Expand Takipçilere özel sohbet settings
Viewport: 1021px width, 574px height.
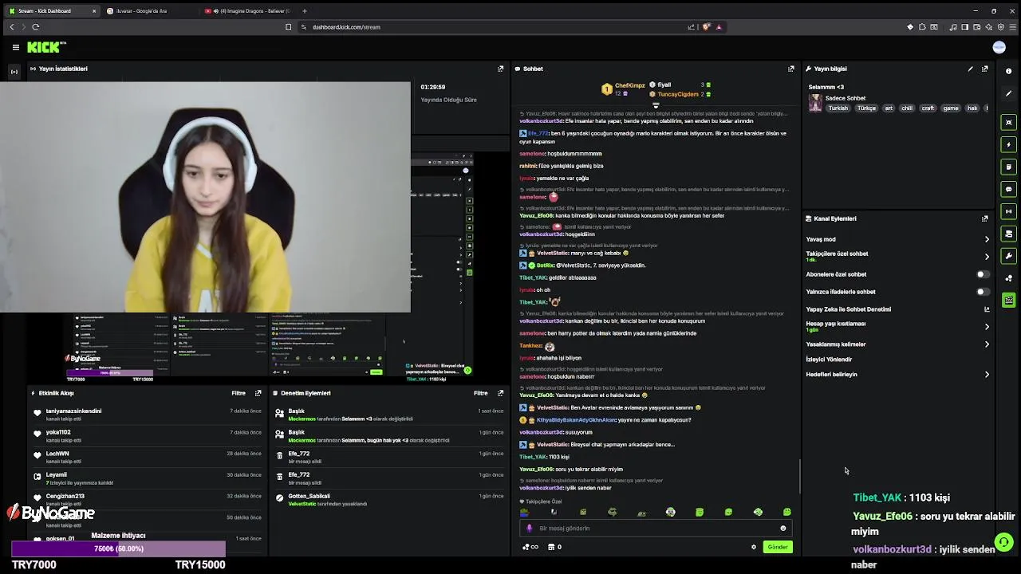(x=987, y=257)
